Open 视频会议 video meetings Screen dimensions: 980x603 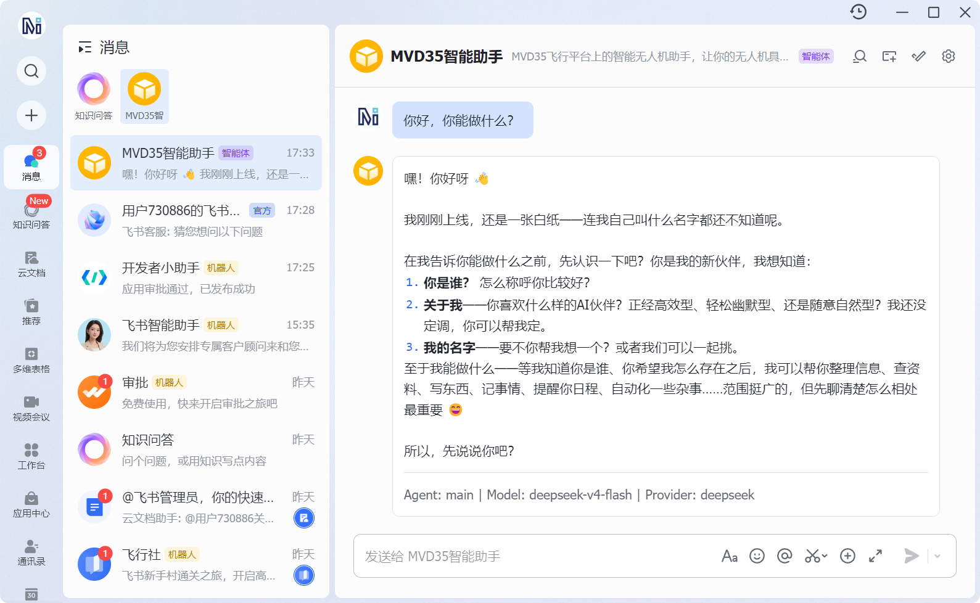pyautogui.click(x=31, y=408)
